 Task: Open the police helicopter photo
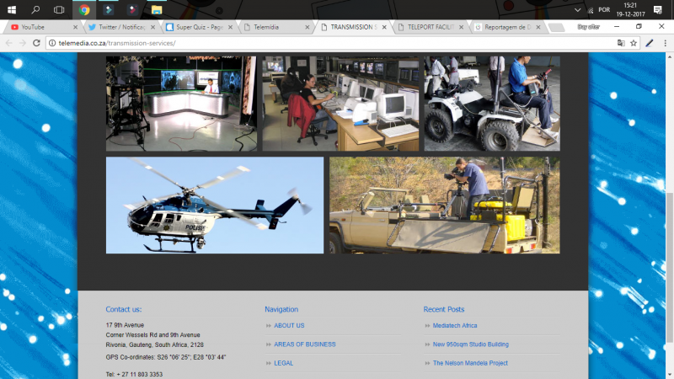coord(215,205)
